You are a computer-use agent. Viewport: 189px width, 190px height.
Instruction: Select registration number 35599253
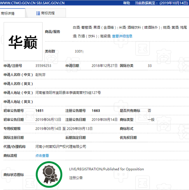pyautogui.click(x=43, y=66)
